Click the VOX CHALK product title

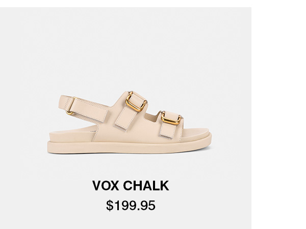pyautogui.click(x=131, y=186)
